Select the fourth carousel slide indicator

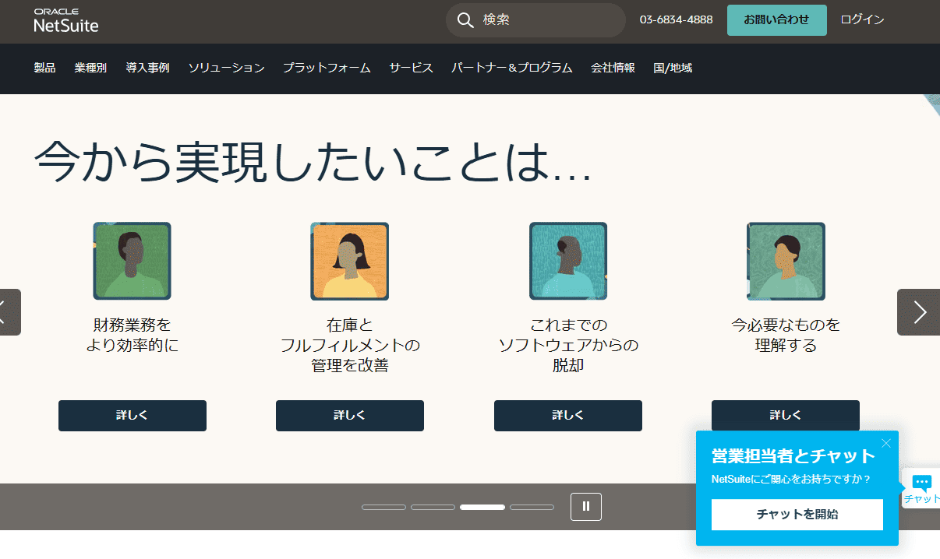click(532, 507)
